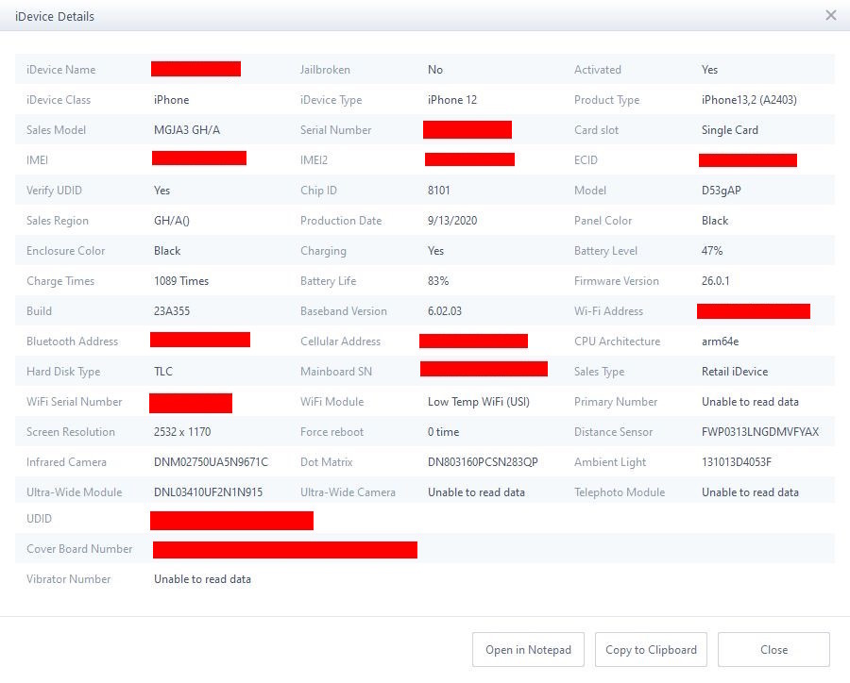Viewport: 850px width, 683px height.
Task: Select the Build value 23A355
Action: 172,311
